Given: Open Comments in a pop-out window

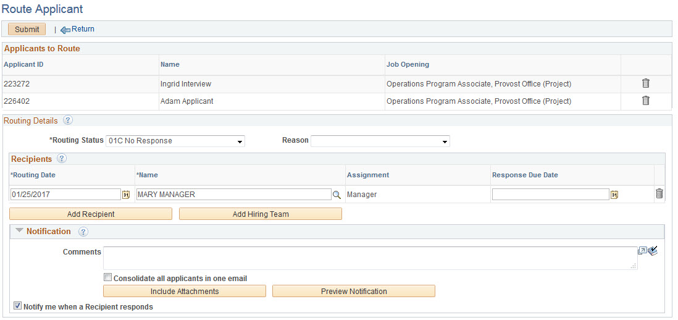Looking at the screenshot, I should coord(642,251).
